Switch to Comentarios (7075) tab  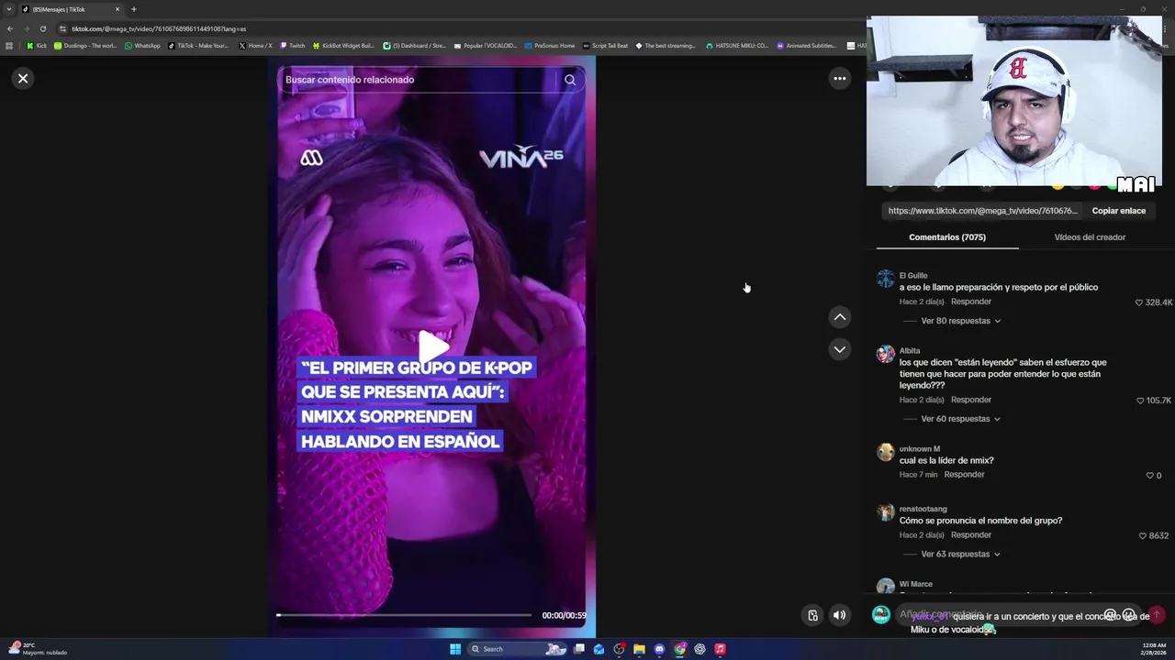click(x=947, y=237)
